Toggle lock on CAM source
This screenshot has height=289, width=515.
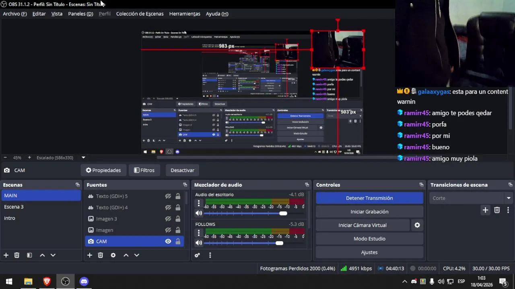coord(178,241)
